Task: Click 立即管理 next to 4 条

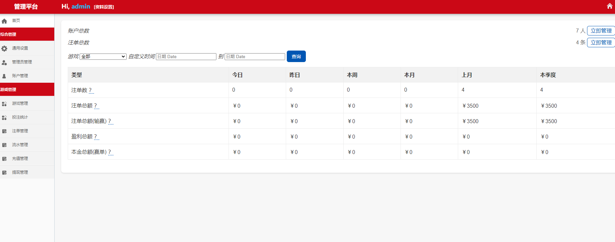Action: [x=601, y=42]
